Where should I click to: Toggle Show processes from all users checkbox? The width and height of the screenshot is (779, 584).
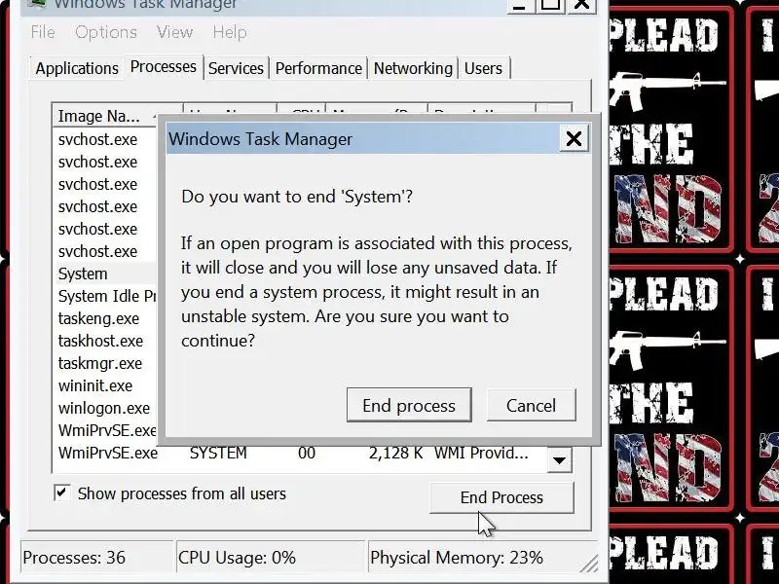61,493
